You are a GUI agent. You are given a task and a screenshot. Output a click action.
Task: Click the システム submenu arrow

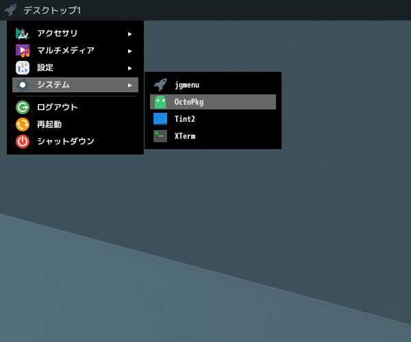point(129,85)
